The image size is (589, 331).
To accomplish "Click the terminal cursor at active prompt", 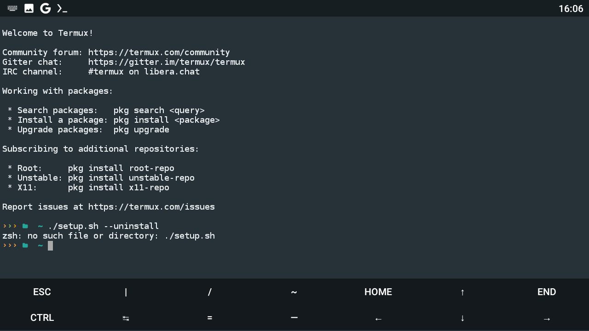I will pyautogui.click(x=50, y=245).
